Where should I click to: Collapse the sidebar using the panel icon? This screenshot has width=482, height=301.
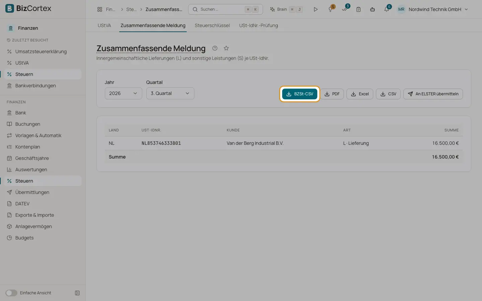coord(77,293)
